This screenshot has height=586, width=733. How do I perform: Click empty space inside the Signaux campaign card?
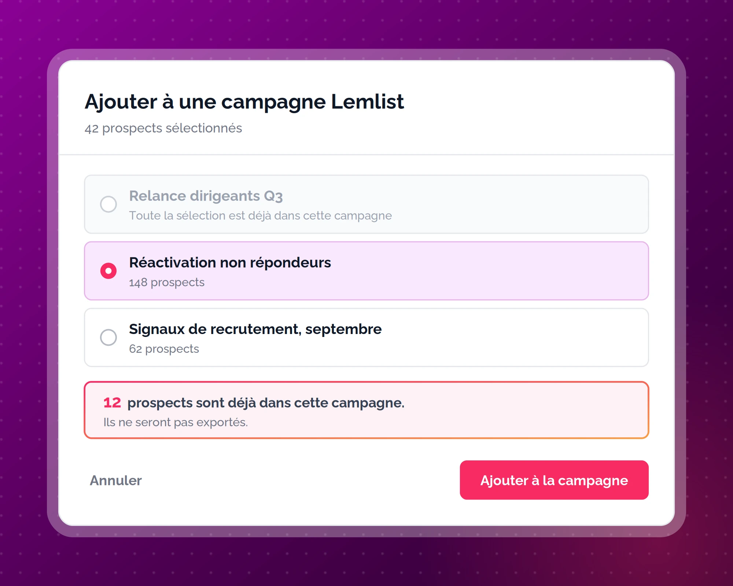tap(513, 337)
